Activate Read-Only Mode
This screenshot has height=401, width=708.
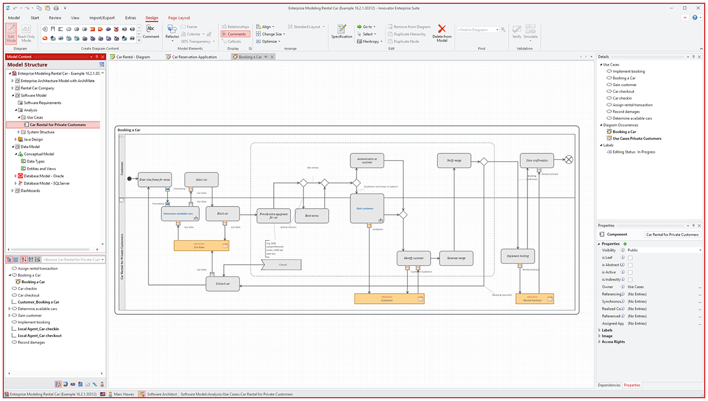[x=26, y=34]
